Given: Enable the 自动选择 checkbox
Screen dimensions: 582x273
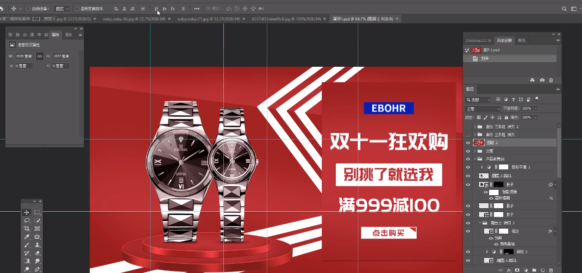Looking at the screenshot, I should click(28, 8).
